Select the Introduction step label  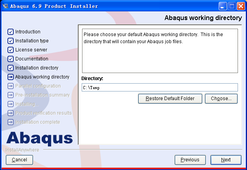28,32
